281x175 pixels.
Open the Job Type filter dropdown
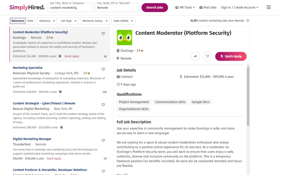coord(69,21)
